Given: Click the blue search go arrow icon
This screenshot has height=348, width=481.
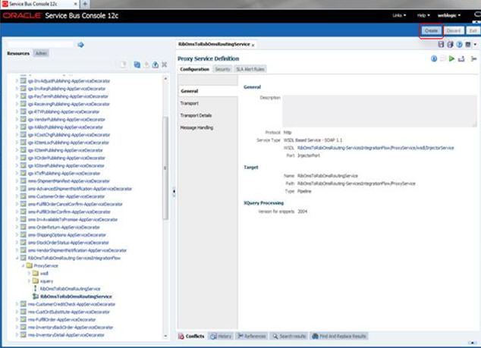Looking at the screenshot, I should pos(80,45).
